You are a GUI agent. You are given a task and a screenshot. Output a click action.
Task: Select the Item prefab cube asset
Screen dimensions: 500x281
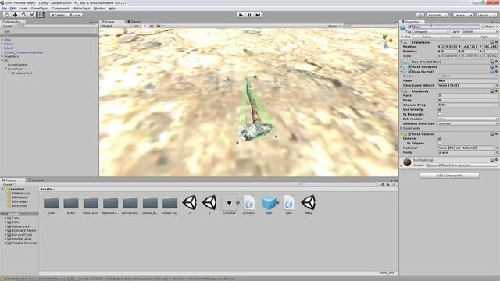click(x=269, y=205)
